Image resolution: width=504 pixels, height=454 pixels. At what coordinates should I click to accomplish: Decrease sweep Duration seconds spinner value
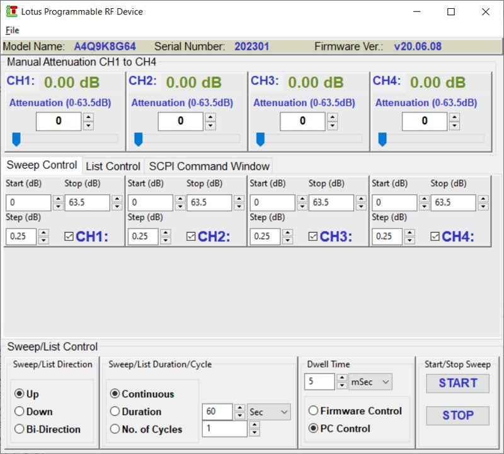click(239, 416)
